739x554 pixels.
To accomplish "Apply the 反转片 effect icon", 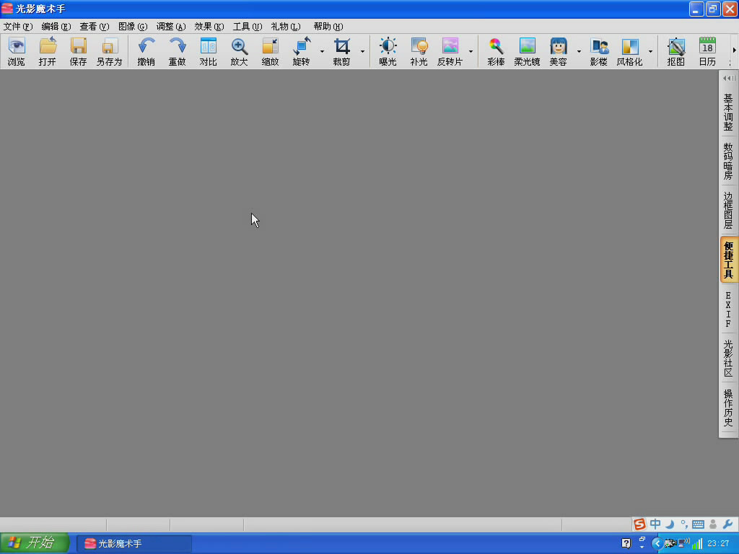I will pyautogui.click(x=450, y=51).
